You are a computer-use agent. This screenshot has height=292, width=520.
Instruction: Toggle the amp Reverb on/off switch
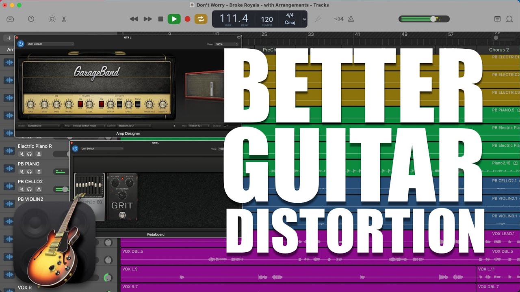tap(80, 104)
